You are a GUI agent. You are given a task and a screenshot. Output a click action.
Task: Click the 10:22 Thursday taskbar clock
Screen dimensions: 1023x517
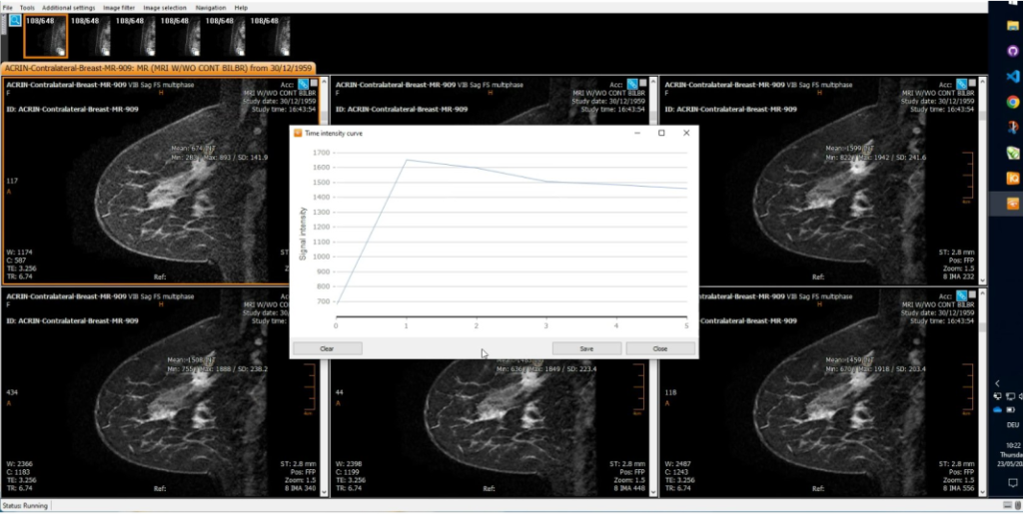[1013, 454]
